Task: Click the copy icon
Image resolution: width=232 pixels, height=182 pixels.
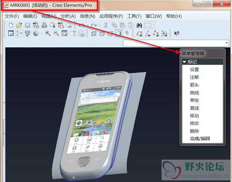Action: click(x=114, y=25)
